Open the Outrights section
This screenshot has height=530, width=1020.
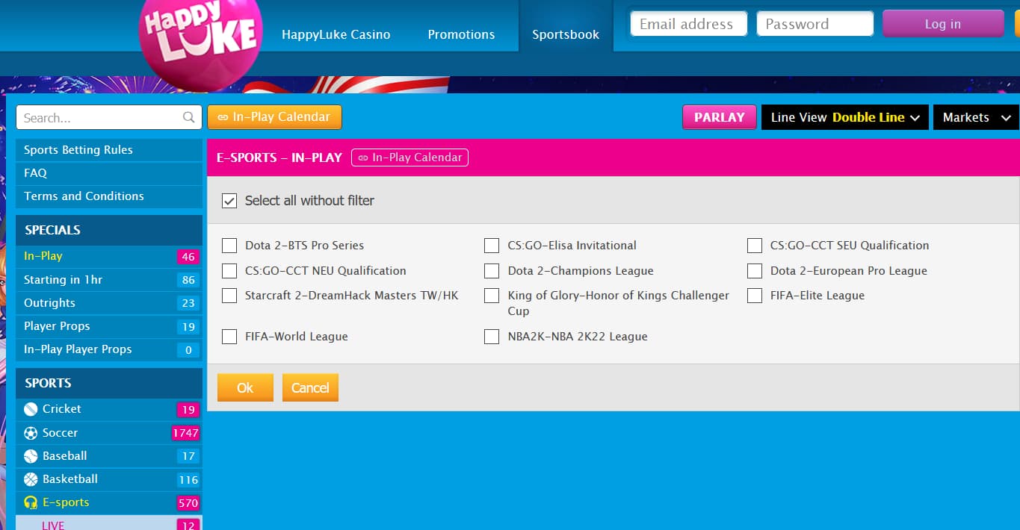[x=109, y=303]
